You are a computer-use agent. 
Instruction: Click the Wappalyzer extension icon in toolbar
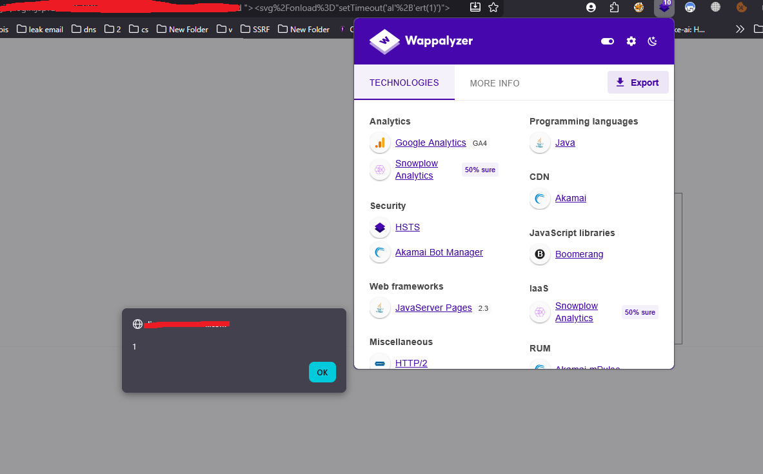pos(664,7)
